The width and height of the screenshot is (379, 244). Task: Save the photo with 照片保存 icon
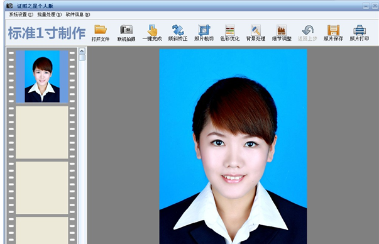[333, 33]
